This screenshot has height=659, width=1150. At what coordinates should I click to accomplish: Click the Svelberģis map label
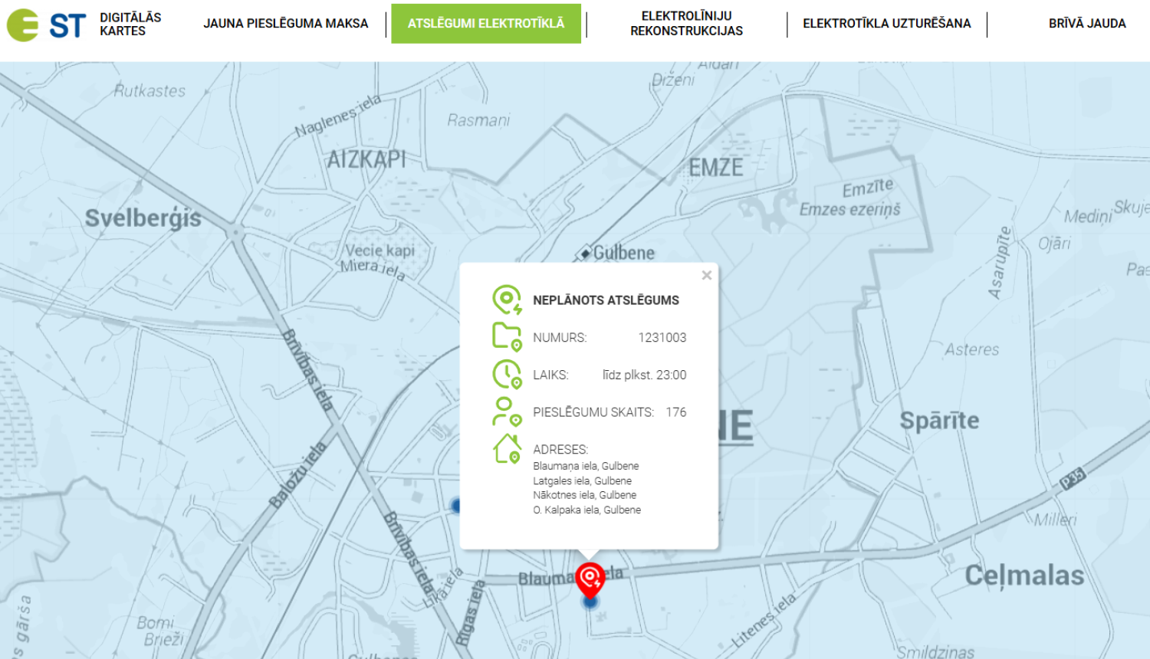click(143, 218)
